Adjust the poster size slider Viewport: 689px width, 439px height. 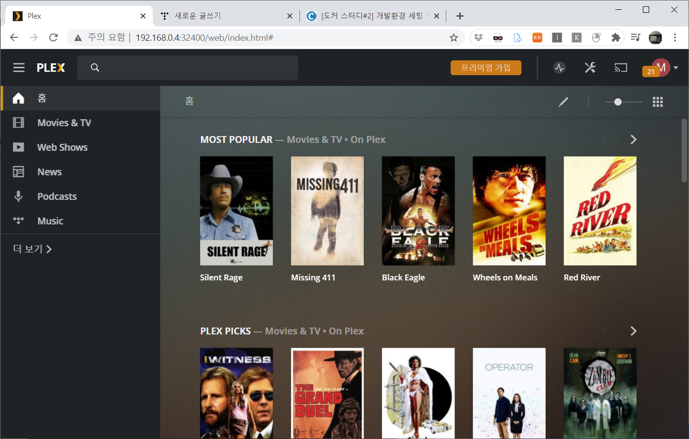(x=624, y=102)
